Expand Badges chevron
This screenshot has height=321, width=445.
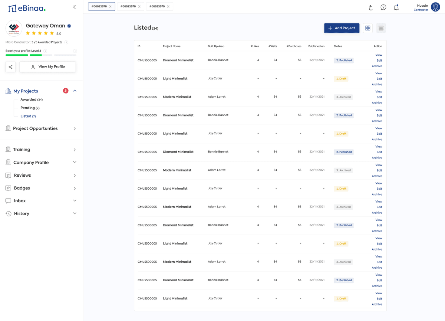(75, 189)
